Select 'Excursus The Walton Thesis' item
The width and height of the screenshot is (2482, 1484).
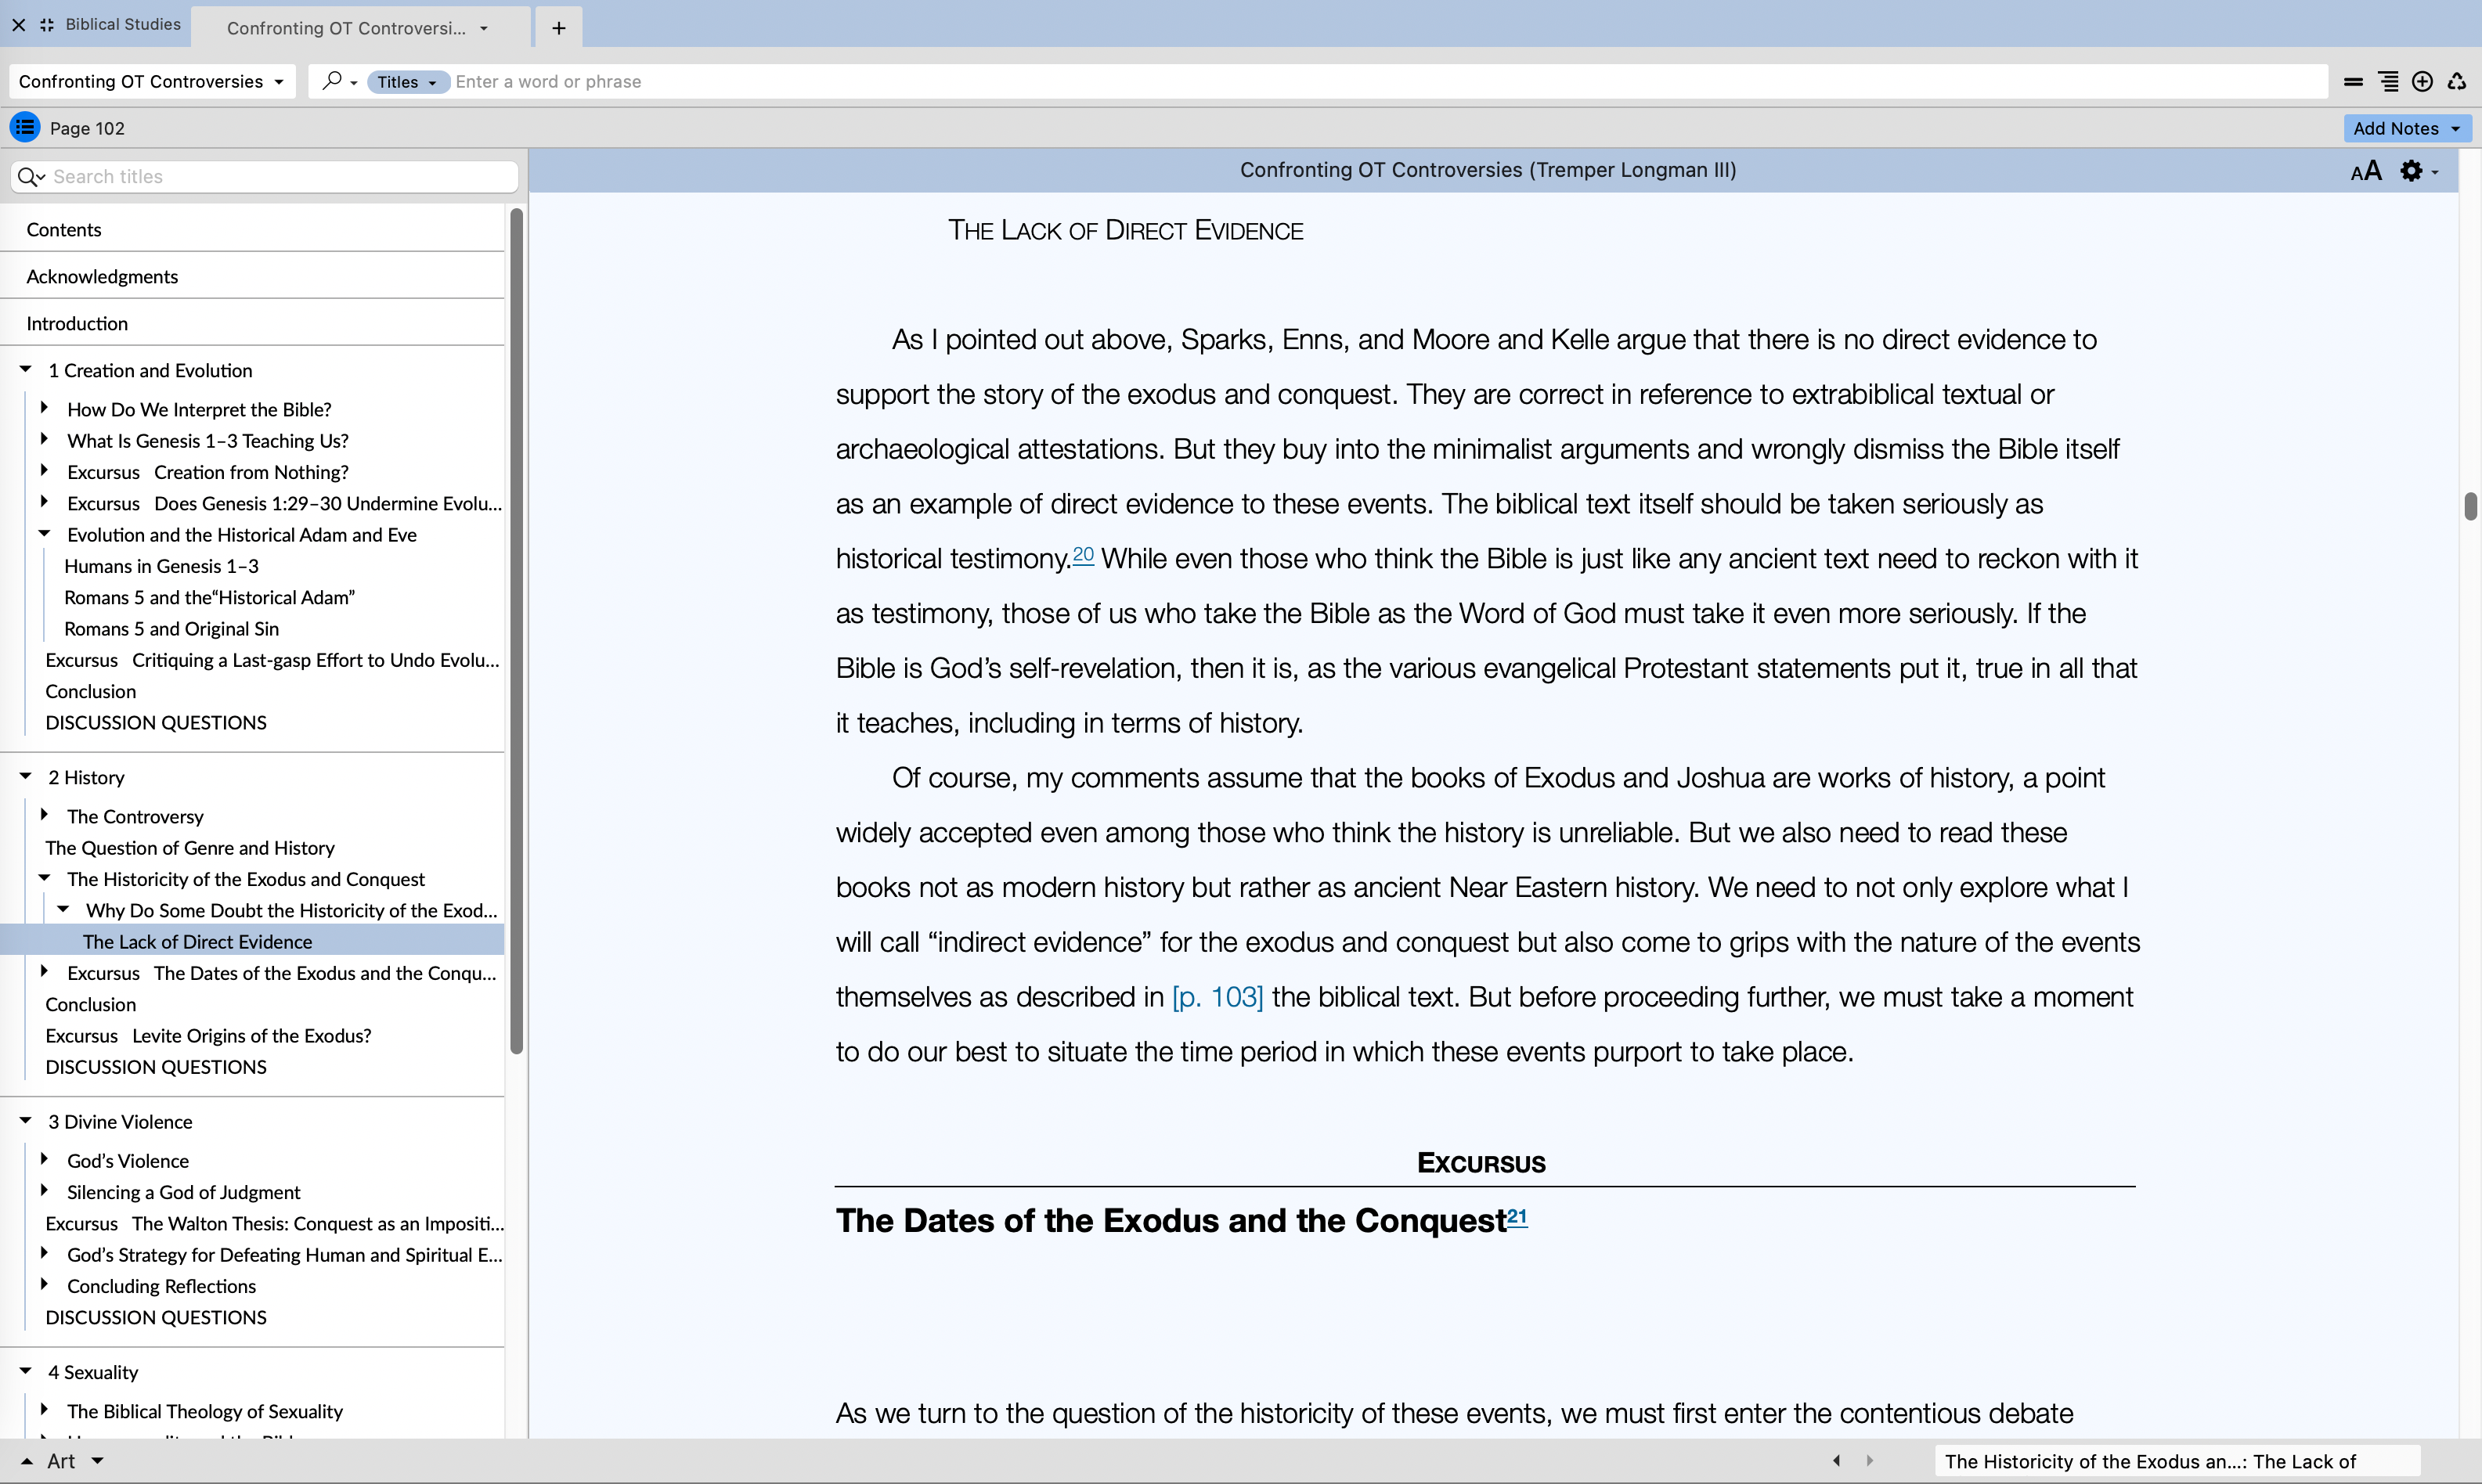[274, 1224]
